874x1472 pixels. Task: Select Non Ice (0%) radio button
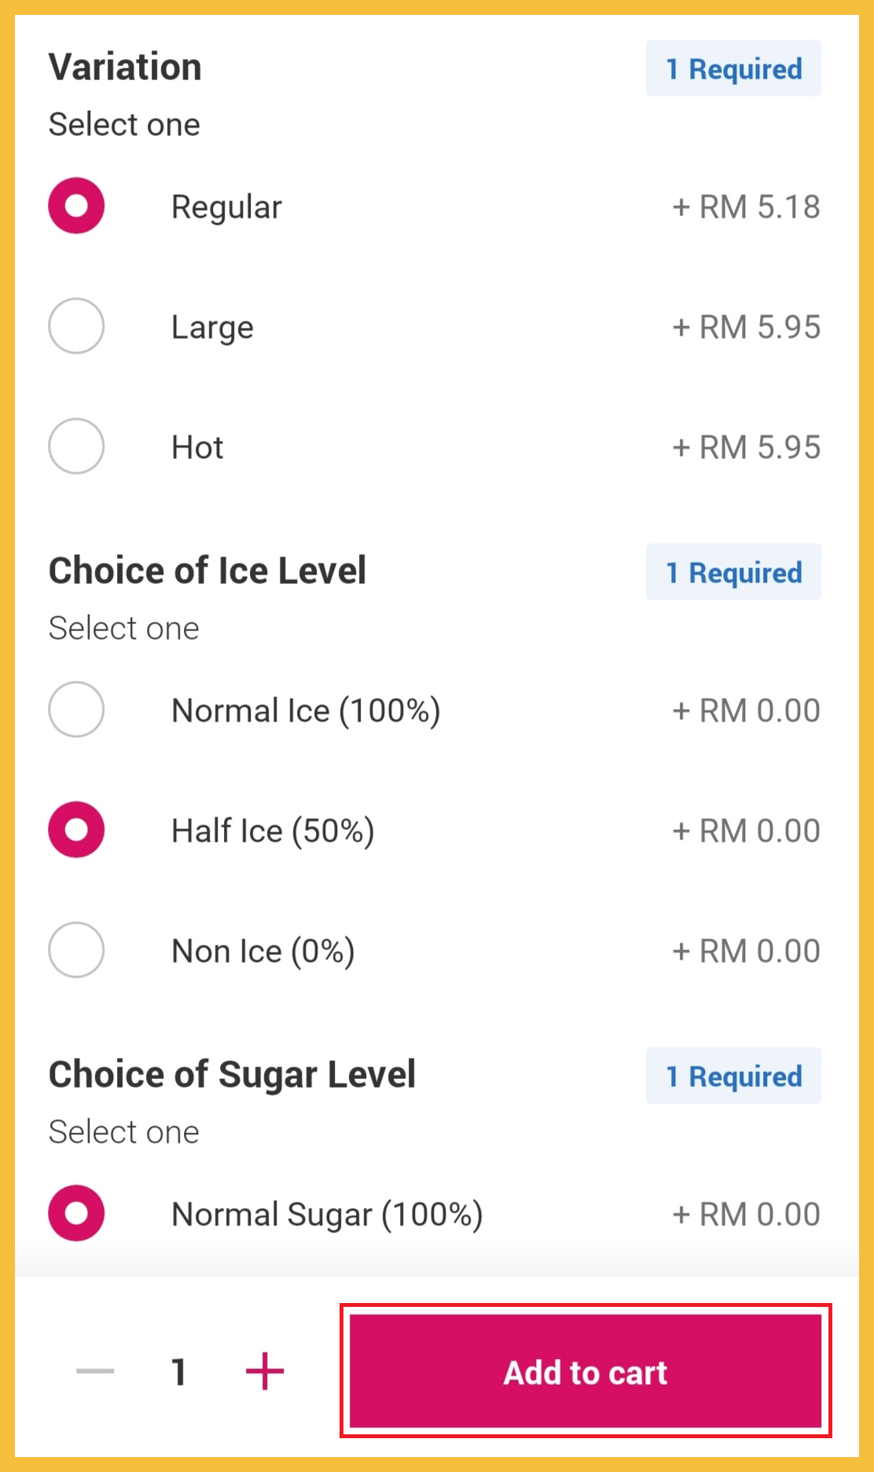pos(76,950)
